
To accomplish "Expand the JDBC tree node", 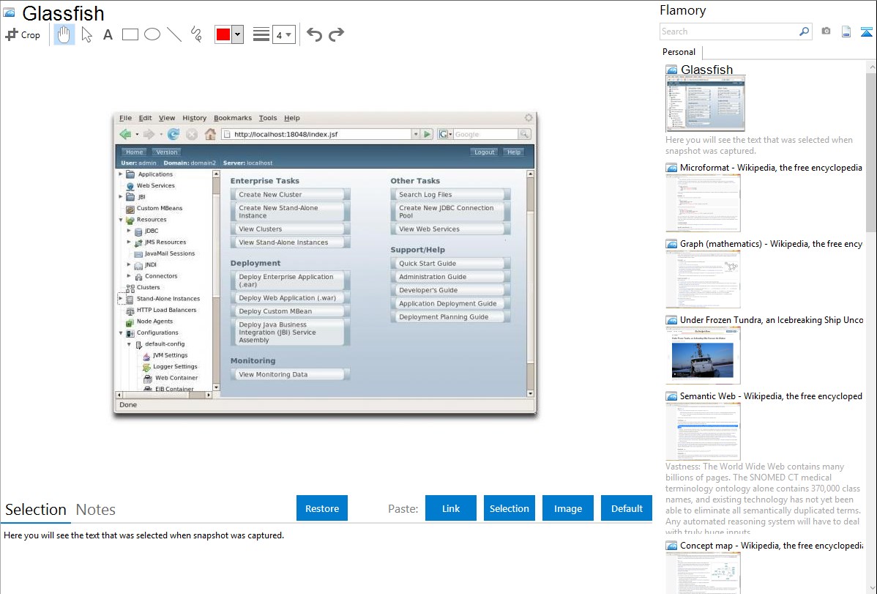I will [x=129, y=231].
